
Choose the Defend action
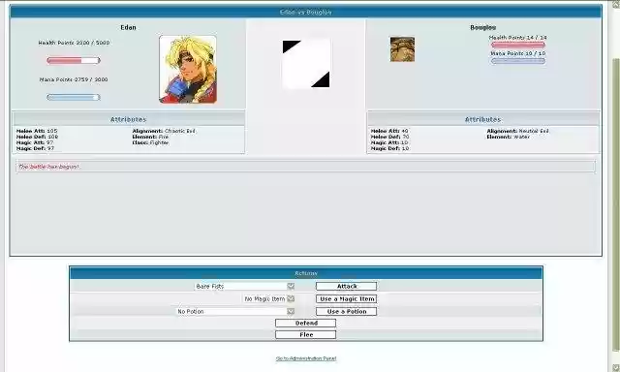pos(306,323)
